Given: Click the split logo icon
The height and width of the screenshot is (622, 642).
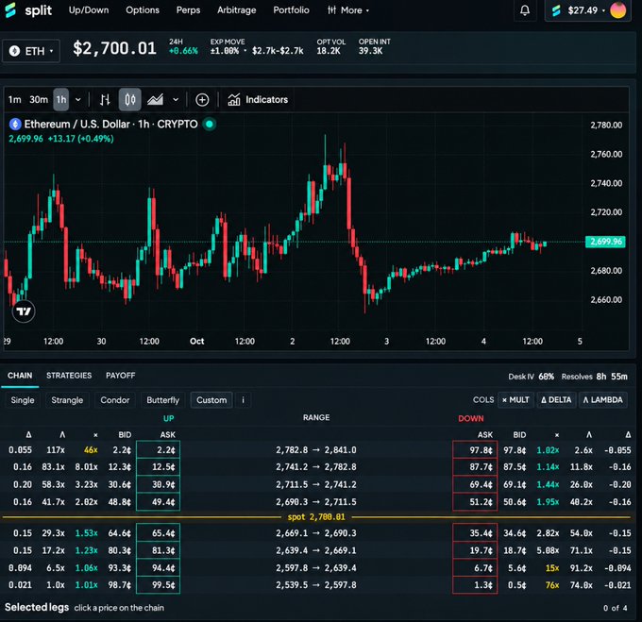Looking at the screenshot, I should tap(10, 10).
